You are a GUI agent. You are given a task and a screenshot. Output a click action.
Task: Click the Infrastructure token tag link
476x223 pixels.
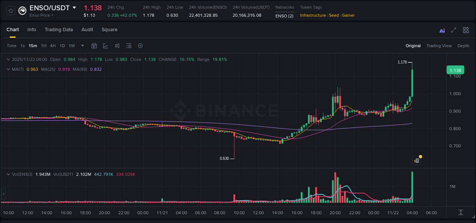[312, 15]
